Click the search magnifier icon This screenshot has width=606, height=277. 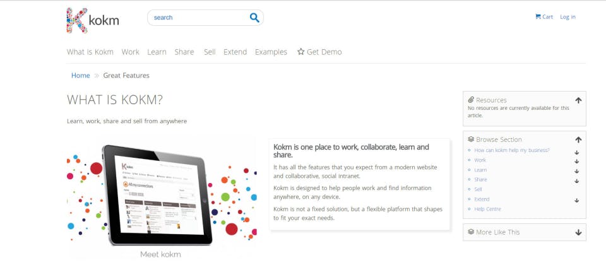(x=254, y=18)
